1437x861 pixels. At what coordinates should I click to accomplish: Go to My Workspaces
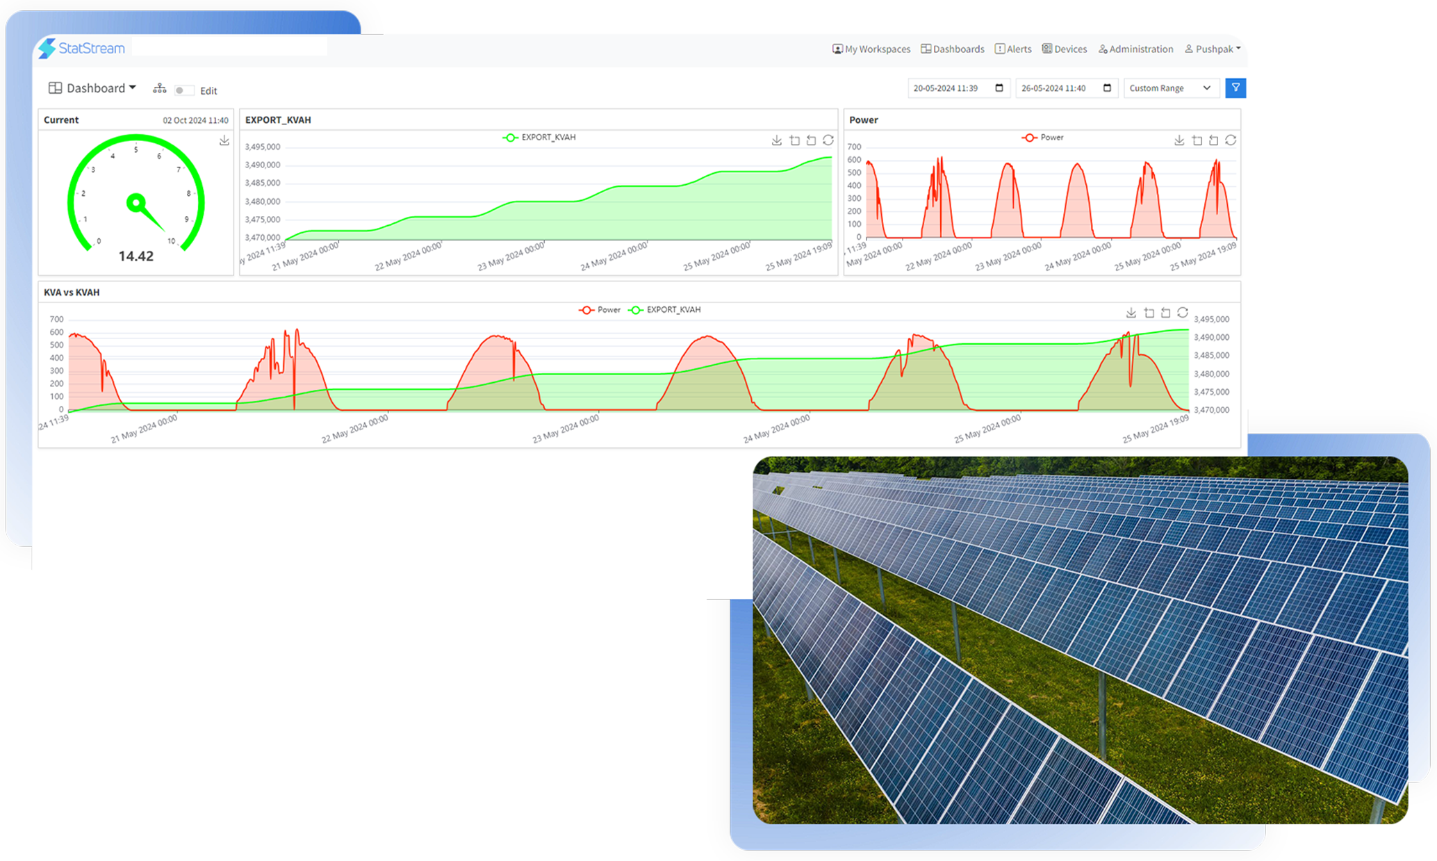[871, 49]
